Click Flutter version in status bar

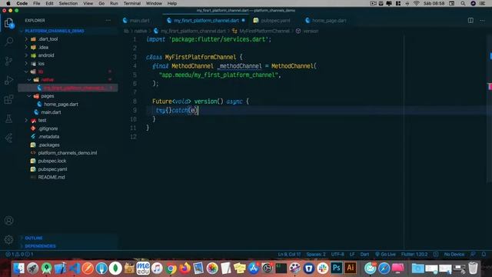(414, 254)
